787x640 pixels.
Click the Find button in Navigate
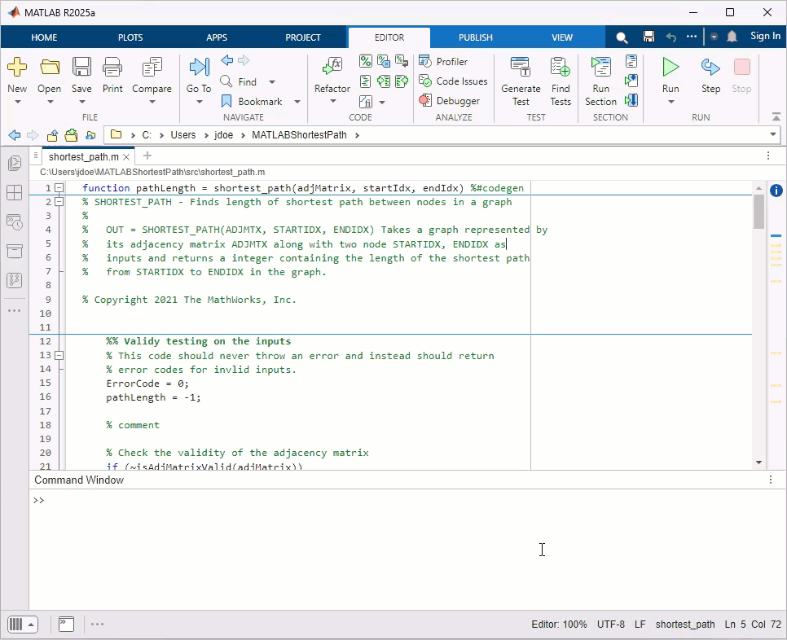(x=247, y=81)
